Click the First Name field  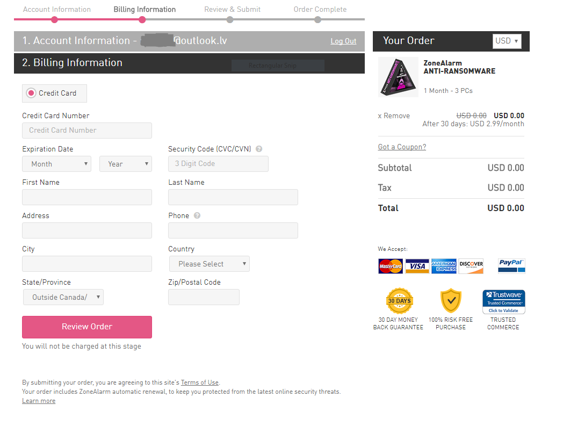click(87, 197)
